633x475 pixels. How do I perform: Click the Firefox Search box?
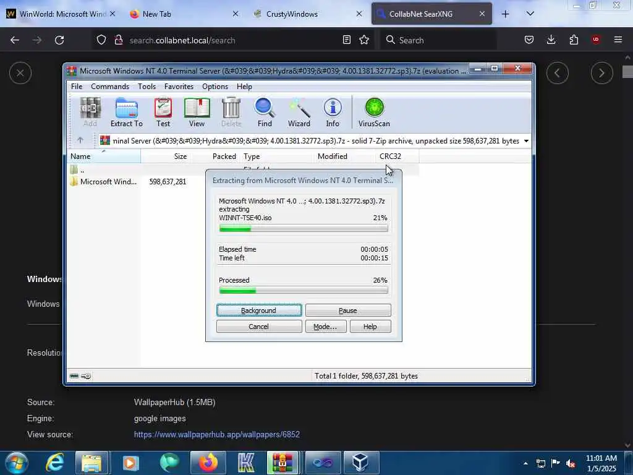pyautogui.click(x=438, y=40)
